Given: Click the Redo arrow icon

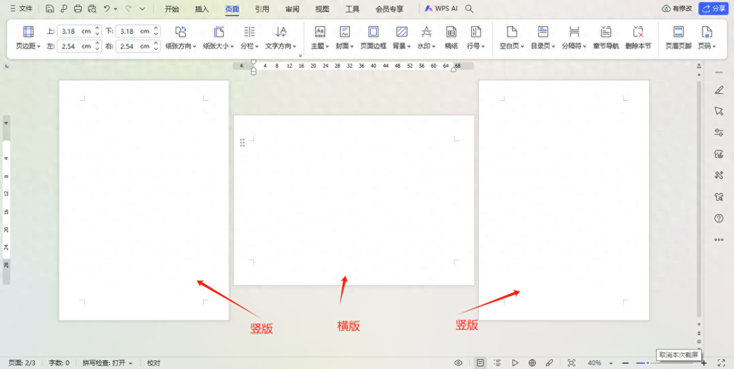Looking at the screenshot, I should [x=128, y=9].
